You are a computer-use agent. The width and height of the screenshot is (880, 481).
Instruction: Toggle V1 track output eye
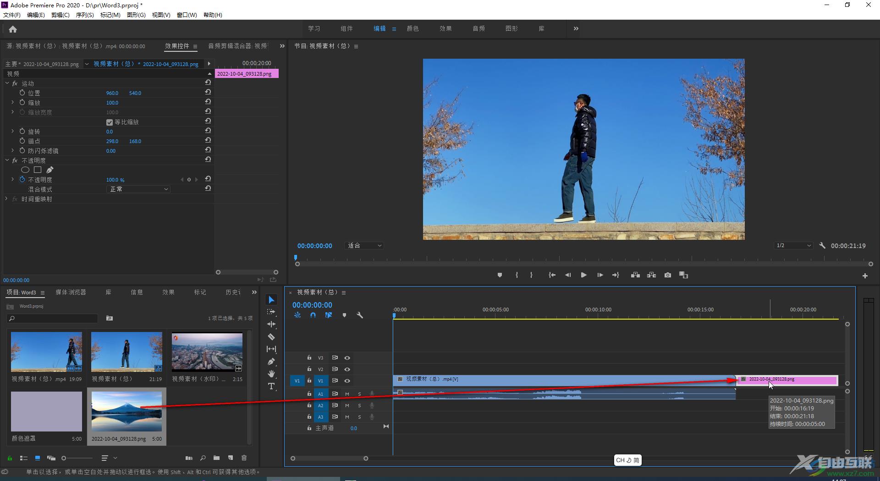347,381
